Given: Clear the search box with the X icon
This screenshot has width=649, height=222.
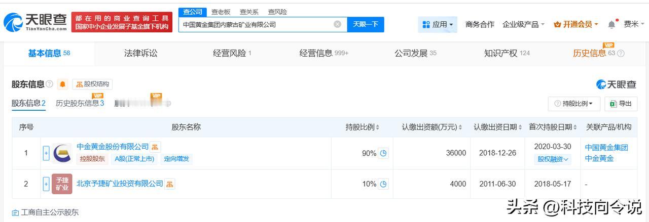Looking at the screenshot, I should (x=337, y=24).
